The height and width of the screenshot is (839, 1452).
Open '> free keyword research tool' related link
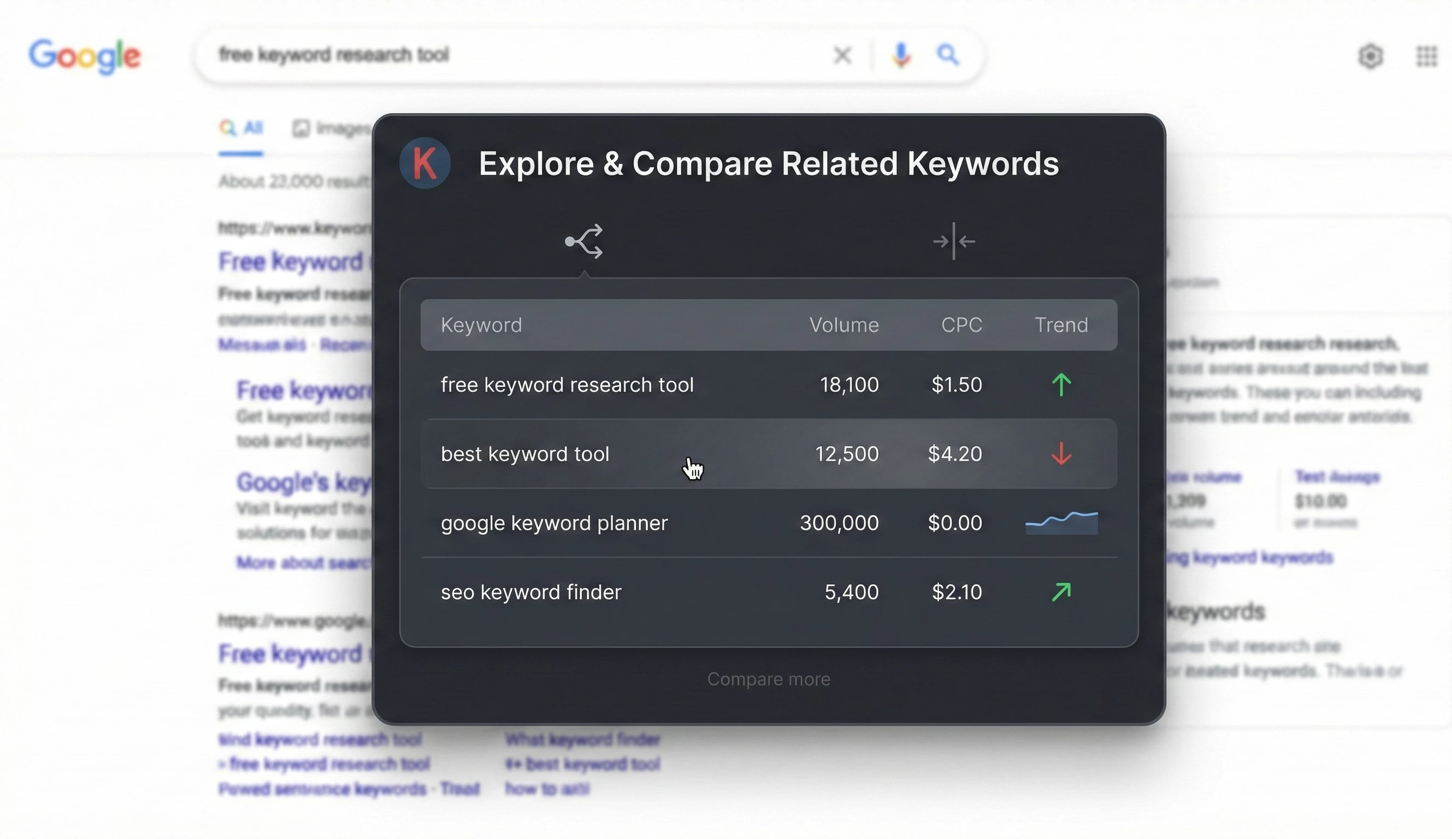(324, 764)
